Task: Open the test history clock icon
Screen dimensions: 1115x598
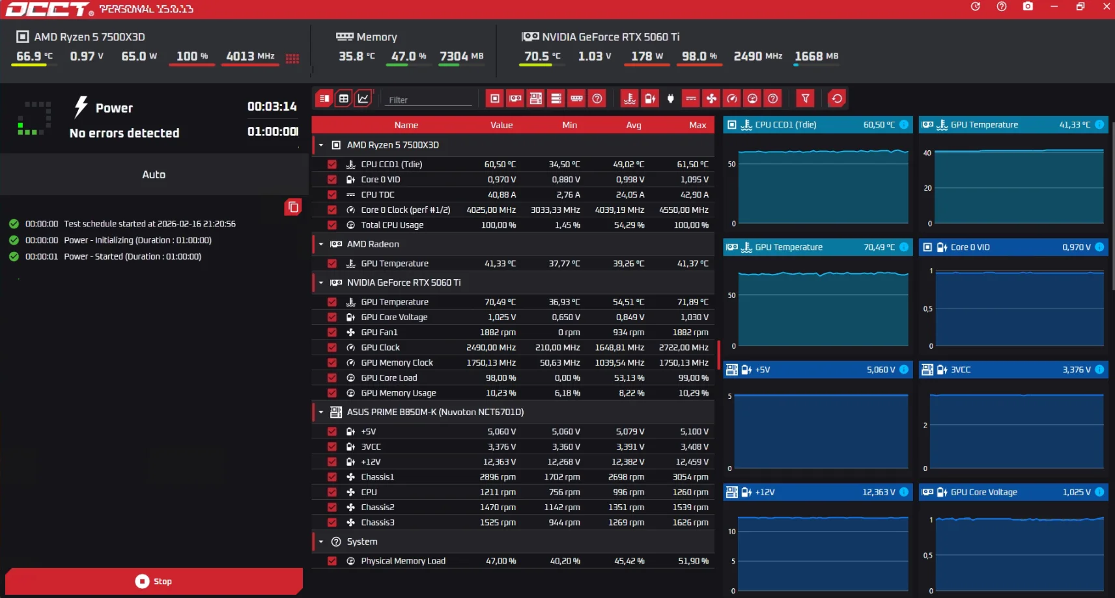Action: click(x=975, y=7)
